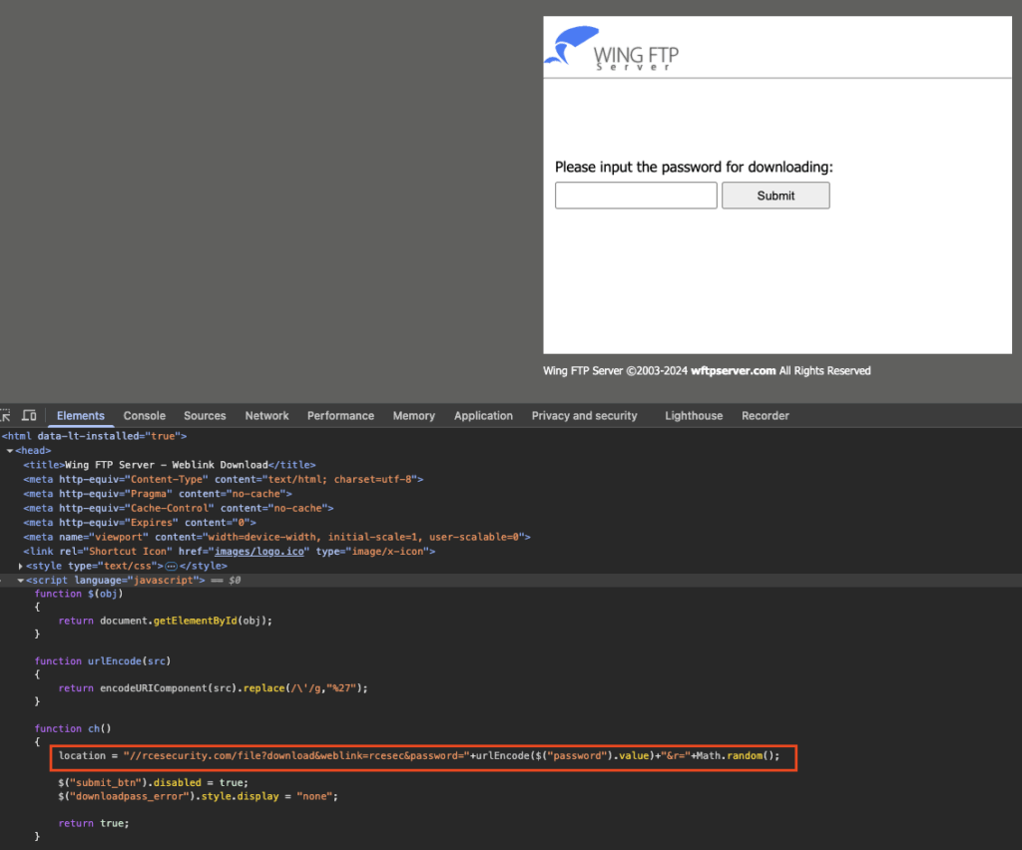Image resolution: width=1022 pixels, height=850 pixels.
Task: Select the Recorder tab
Action: (x=766, y=416)
